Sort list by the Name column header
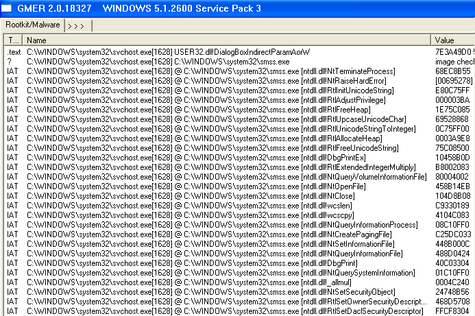475x316 pixels. click(226, 40)
